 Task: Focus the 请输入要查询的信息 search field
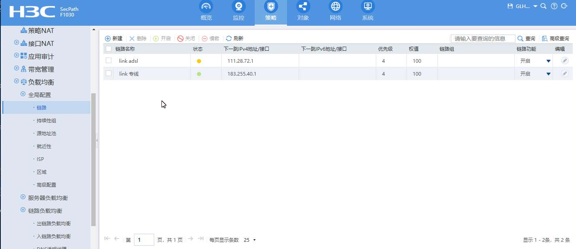(483, 39)
